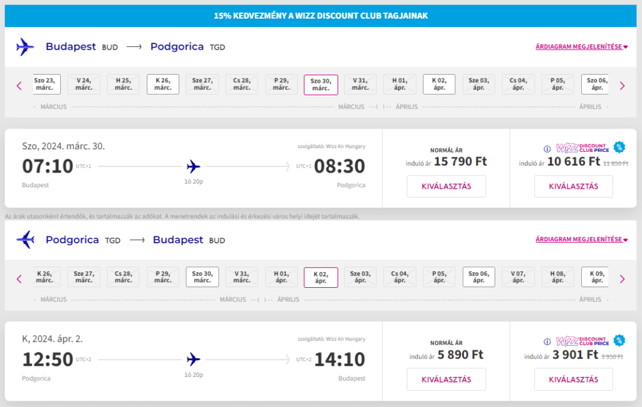This screenshot has height=407, width=642.
Task: Click Wizz Discount Club logo in outbound fare
Action: (x=582, y=148)
